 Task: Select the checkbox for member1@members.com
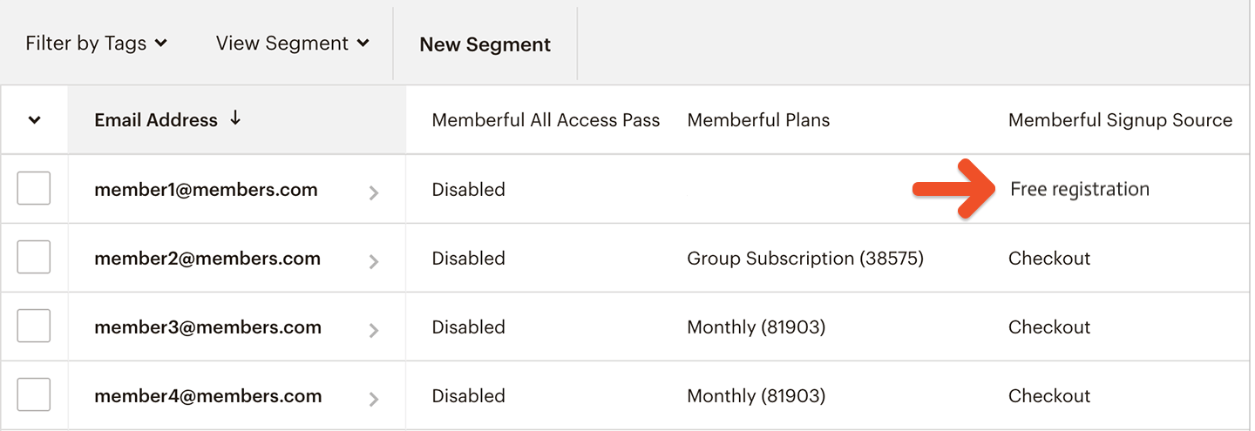tap(34, 189)
